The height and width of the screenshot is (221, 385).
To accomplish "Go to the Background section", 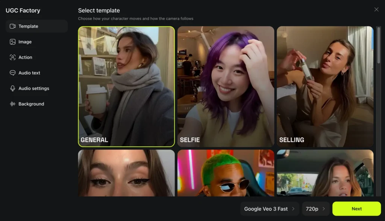I will [31, 104].
